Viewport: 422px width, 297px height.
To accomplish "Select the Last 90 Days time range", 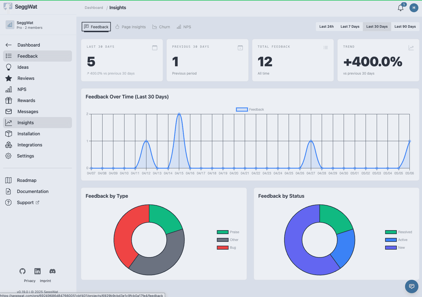I will (x=405, y=27).
